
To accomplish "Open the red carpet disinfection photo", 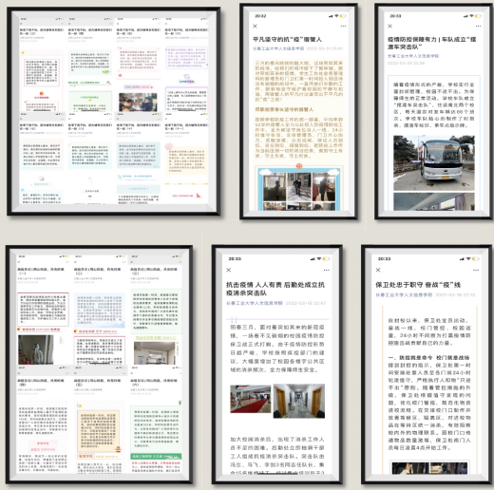I will tap(251, 399).
